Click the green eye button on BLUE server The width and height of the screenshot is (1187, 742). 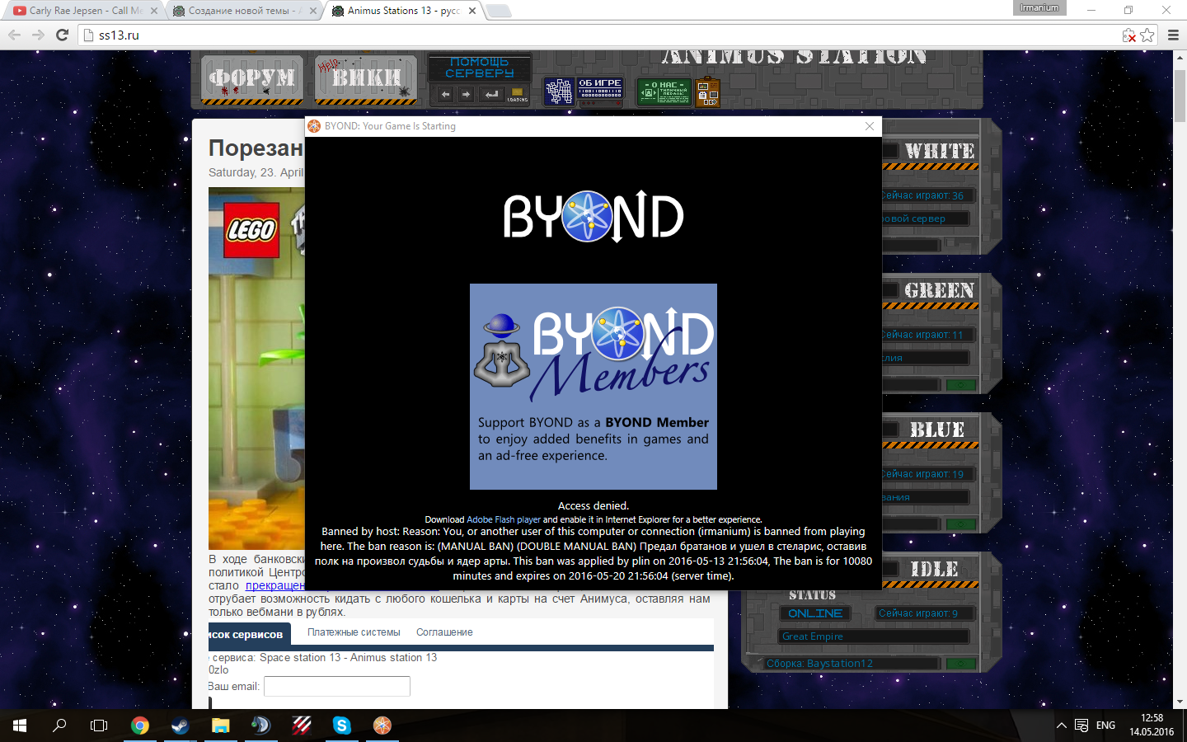pos(961,524)
